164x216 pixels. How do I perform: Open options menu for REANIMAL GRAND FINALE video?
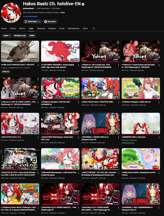[x=119, y=137]
